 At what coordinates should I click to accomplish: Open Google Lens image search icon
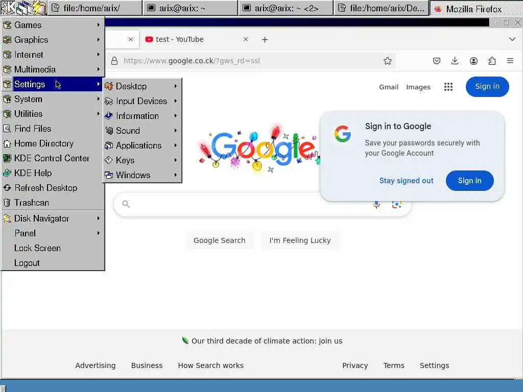coord(396,204)
